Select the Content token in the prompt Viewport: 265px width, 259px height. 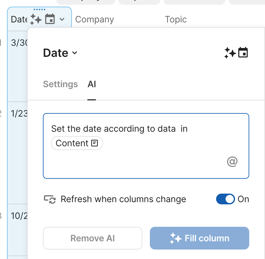click(x=77, y=143)
